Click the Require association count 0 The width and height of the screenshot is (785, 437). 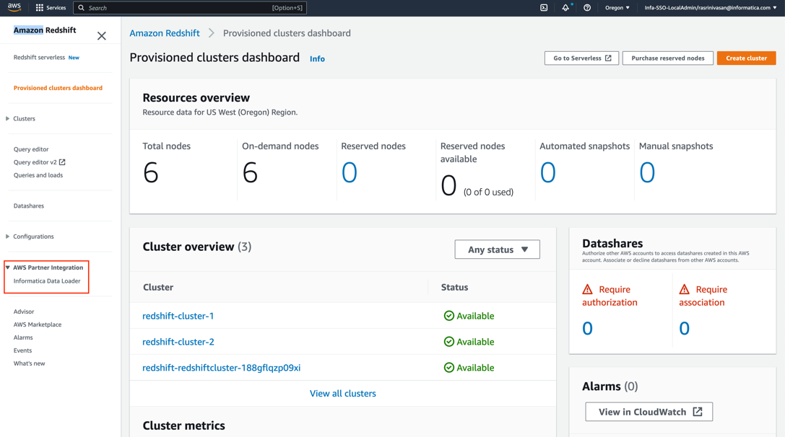685,329
